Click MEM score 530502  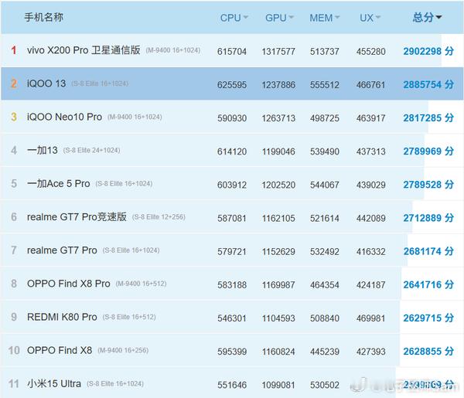point(324,386)
